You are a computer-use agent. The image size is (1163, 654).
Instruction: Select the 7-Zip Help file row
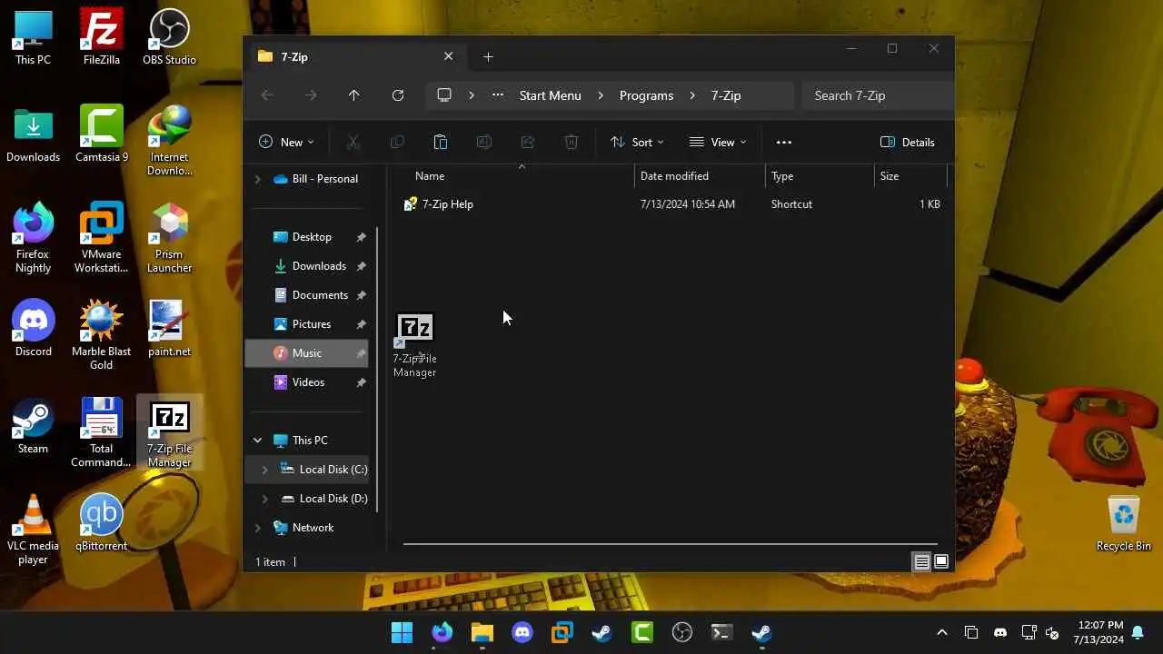click(x=671, y=204)
